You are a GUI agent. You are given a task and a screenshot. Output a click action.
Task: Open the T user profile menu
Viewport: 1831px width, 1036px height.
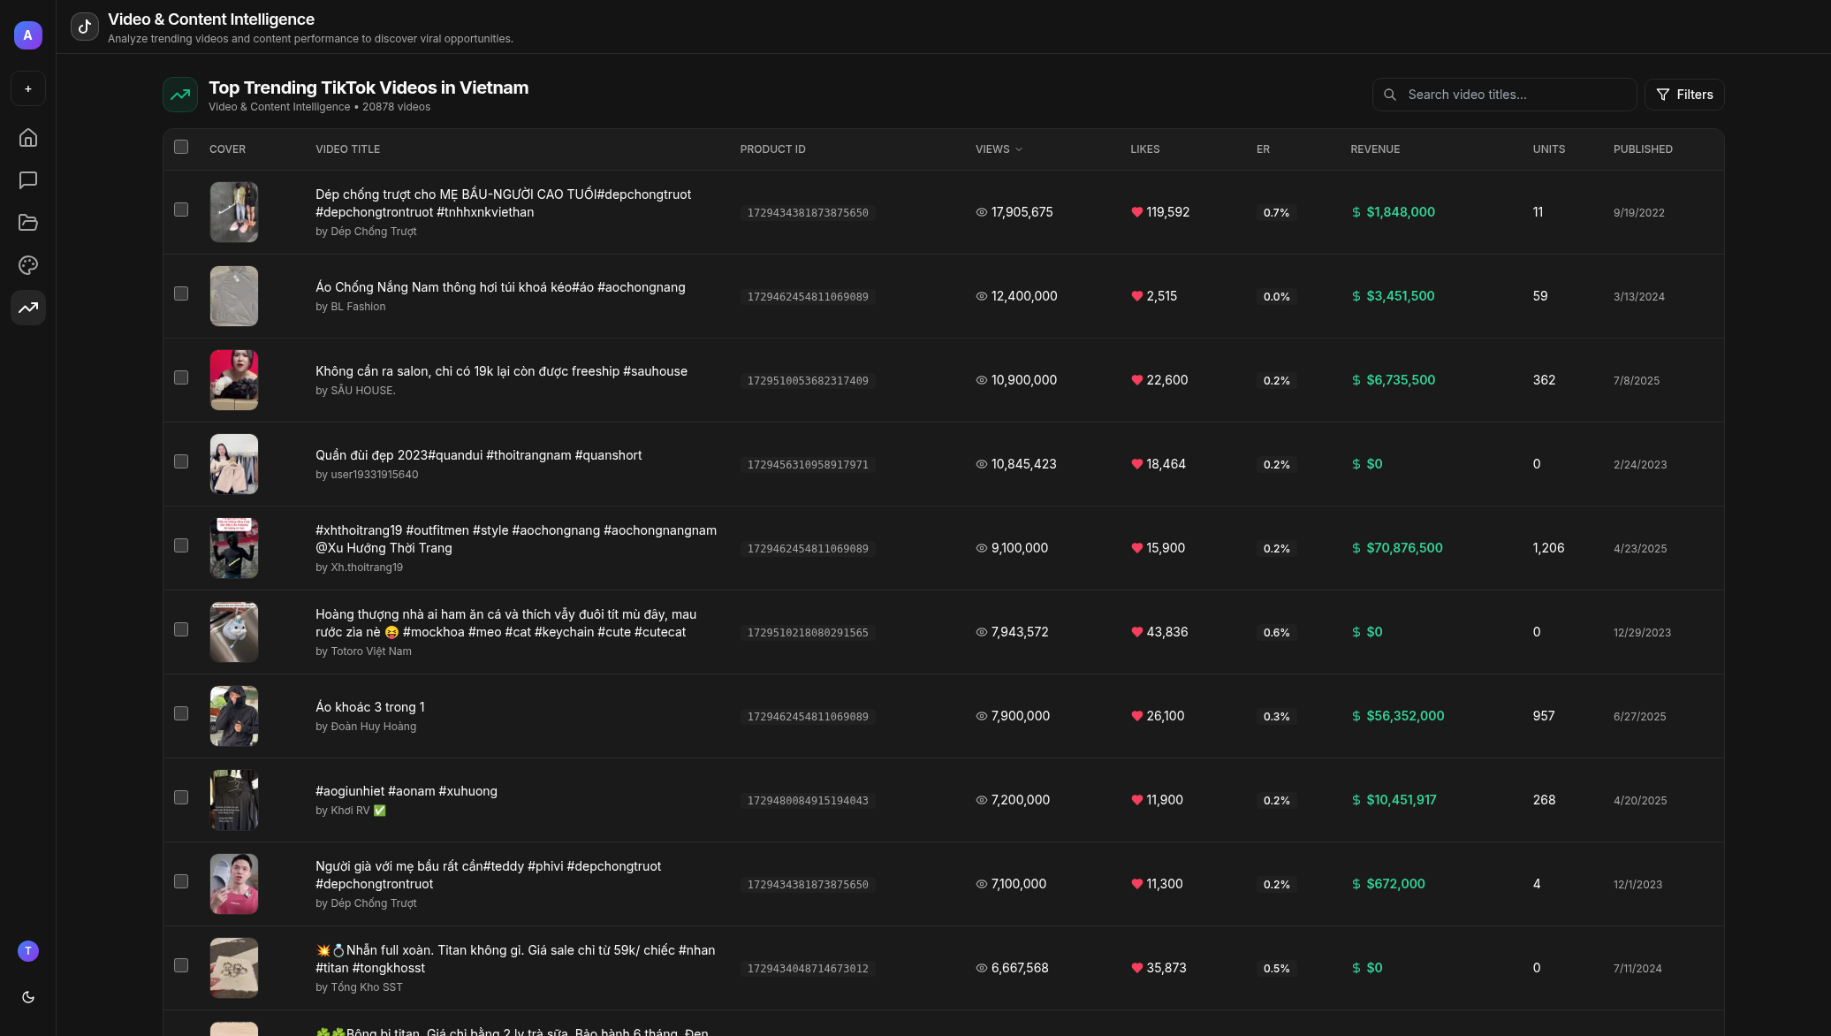[x=28, y=951]
